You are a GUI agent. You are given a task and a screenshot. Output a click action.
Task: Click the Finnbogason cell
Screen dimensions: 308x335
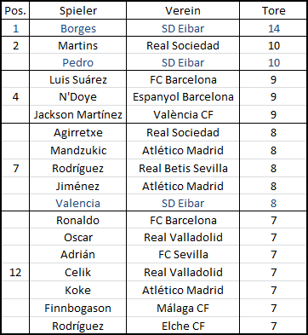point(77,308)
